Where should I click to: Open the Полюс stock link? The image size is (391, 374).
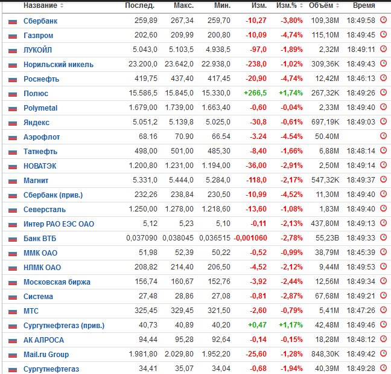(36, 94)
